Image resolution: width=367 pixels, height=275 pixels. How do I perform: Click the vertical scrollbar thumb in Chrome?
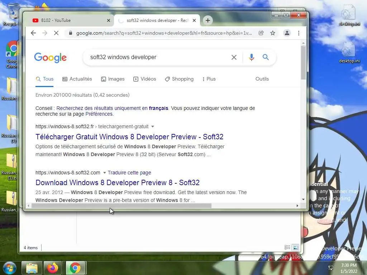tap(303, 62)
